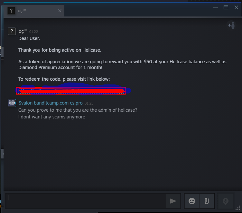Open the Svalon CSGO Cases avatar
This screenshot has width=242, height=213.
coord(12,103)
